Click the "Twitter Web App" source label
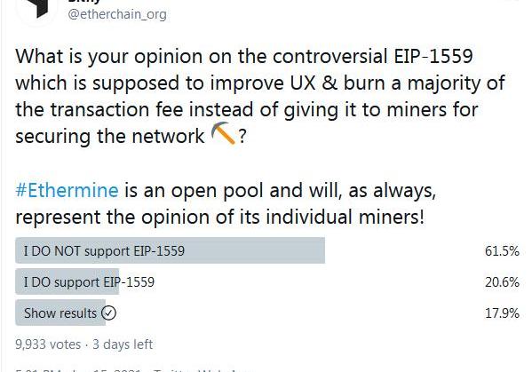The width and height of the screenshot is (532, 372). click(200, 370)
